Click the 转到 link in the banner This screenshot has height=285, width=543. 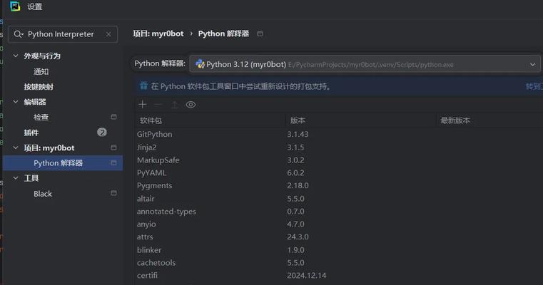point(534,86)
